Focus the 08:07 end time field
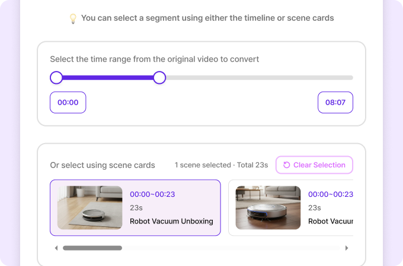This screenshot has width=403, height=266. pos(335,102)
